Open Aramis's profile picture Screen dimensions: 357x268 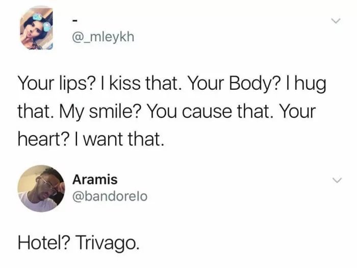click(41, 189)
